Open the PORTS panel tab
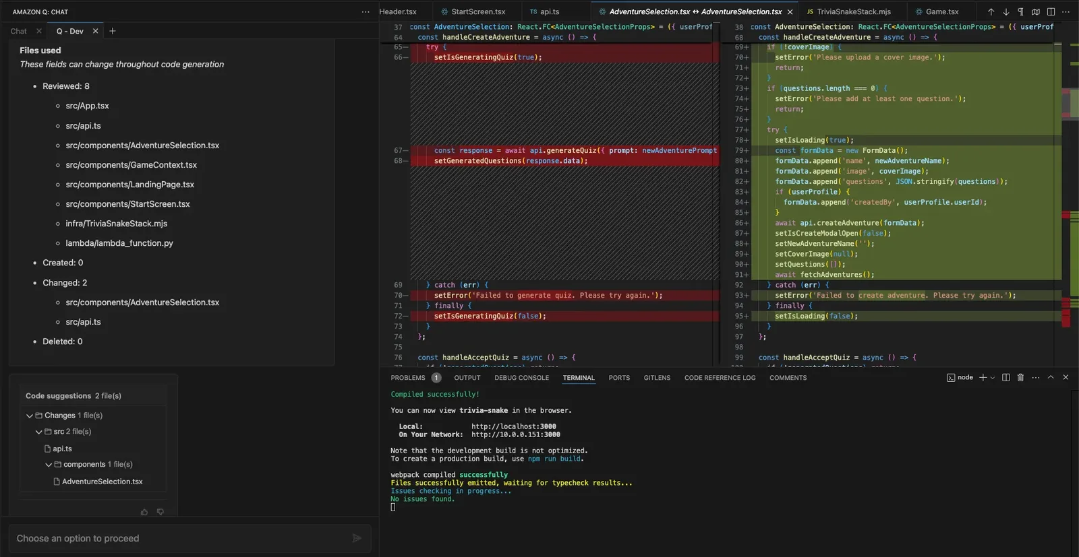 click(x=619, y=378)
